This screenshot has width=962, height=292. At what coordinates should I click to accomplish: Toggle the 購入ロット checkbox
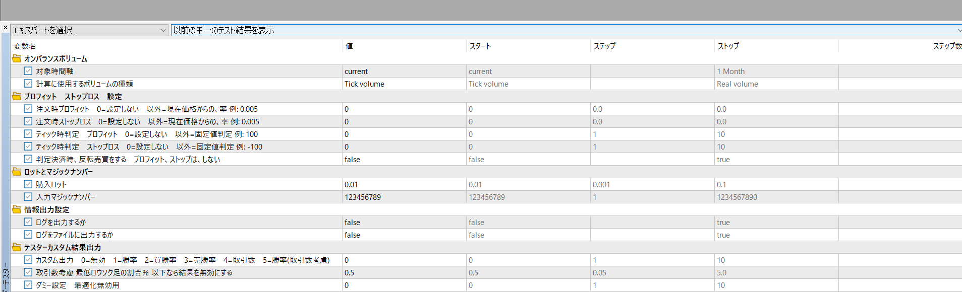(x=28, y=184)
